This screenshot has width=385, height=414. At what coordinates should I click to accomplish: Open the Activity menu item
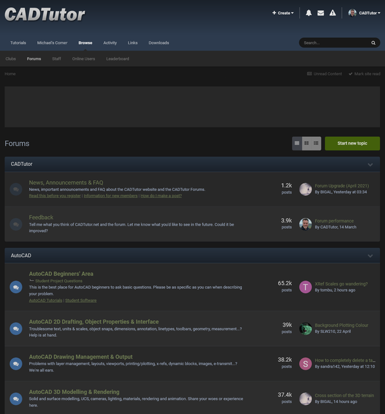(x=110, y=43)
